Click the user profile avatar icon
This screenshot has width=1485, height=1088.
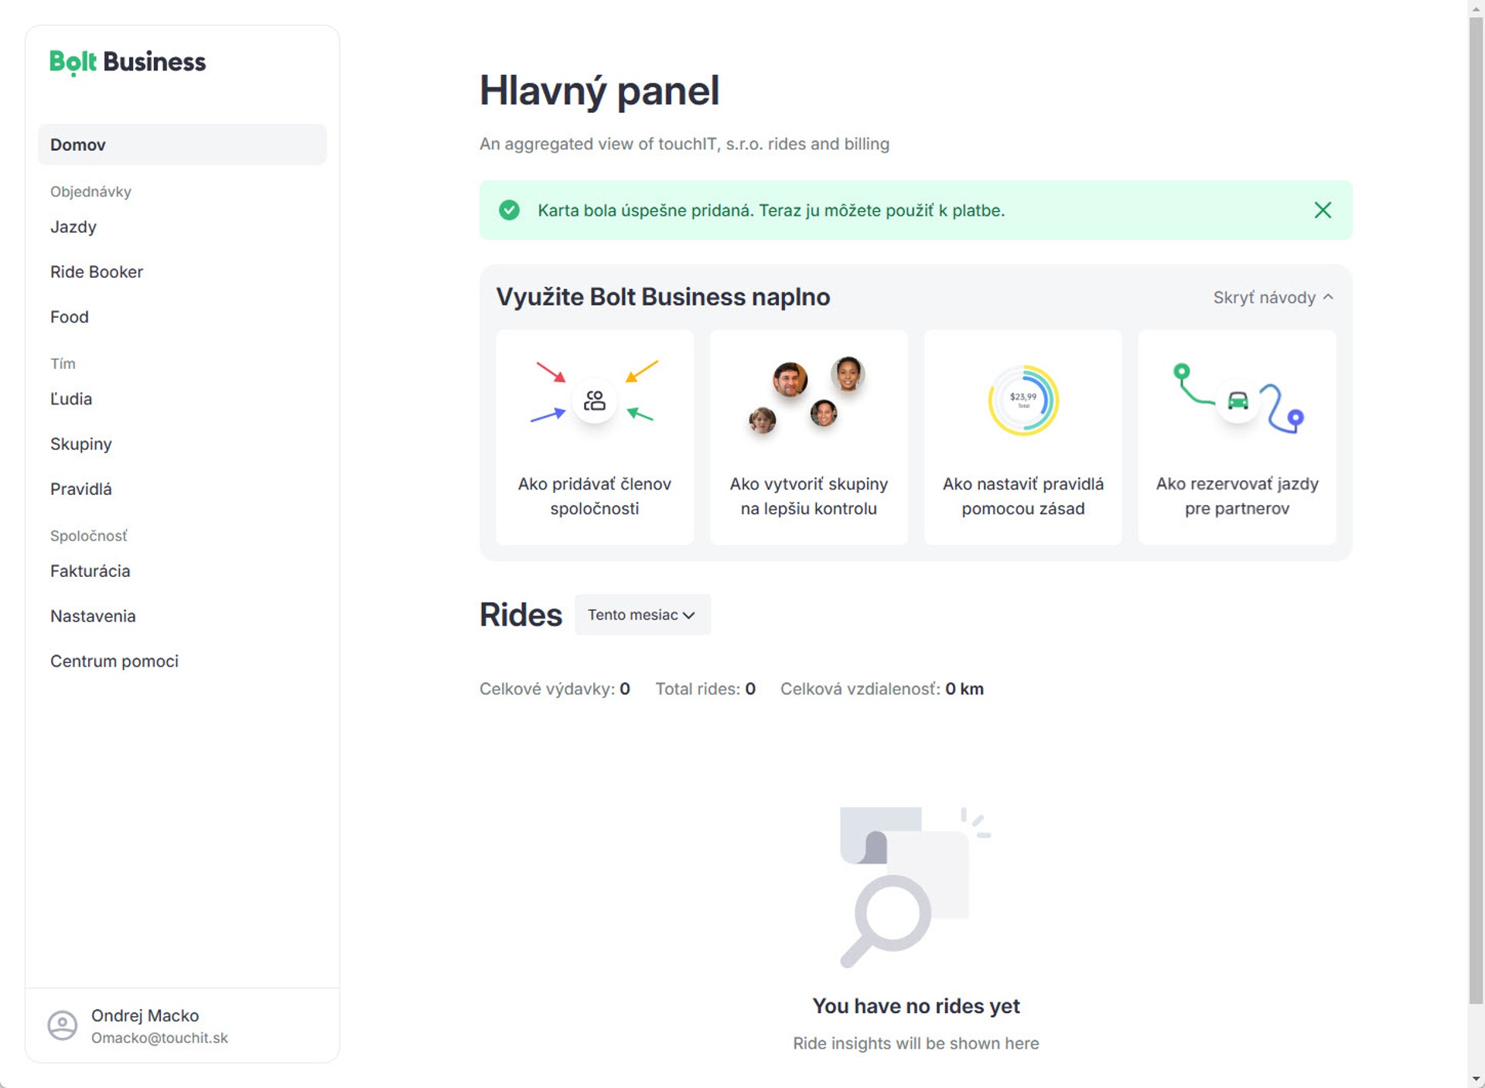(63, 1025)
